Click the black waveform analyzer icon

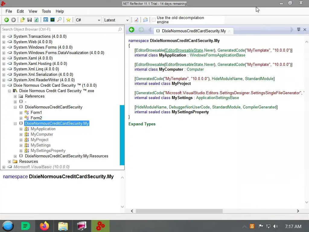point(53,20)
